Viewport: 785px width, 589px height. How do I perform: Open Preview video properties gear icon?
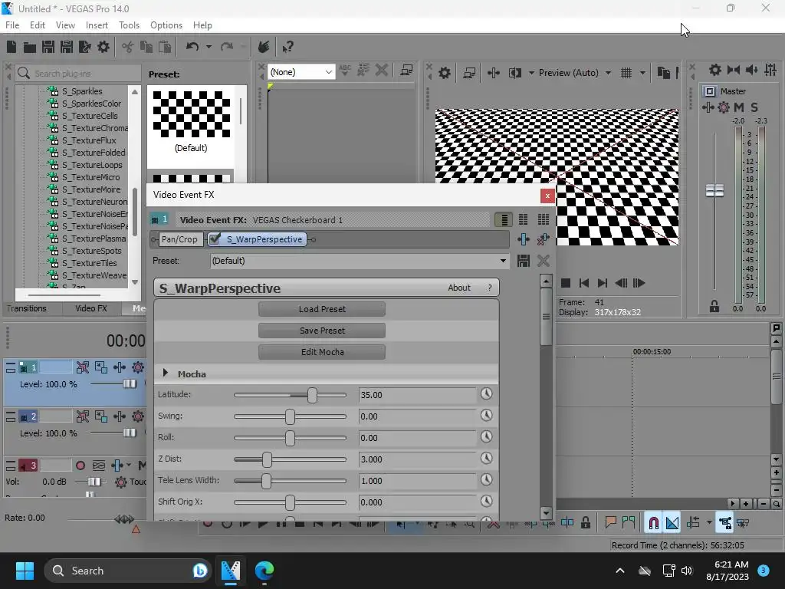(x=445, y=73)
